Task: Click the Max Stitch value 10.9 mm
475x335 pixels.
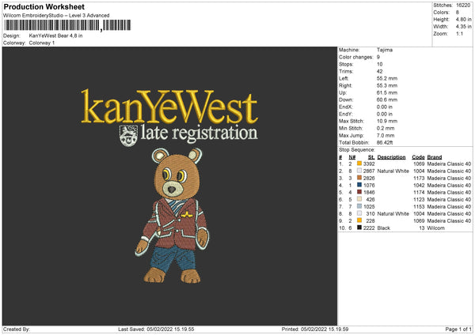Action: coord(387,121)
